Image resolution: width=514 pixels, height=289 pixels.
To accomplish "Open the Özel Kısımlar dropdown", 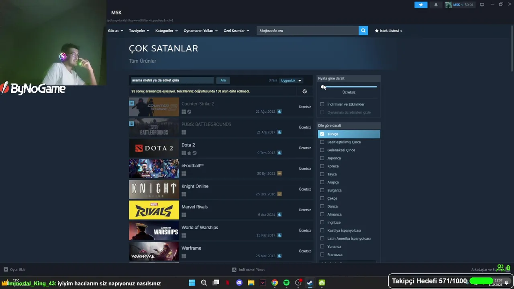I will 236,31.
